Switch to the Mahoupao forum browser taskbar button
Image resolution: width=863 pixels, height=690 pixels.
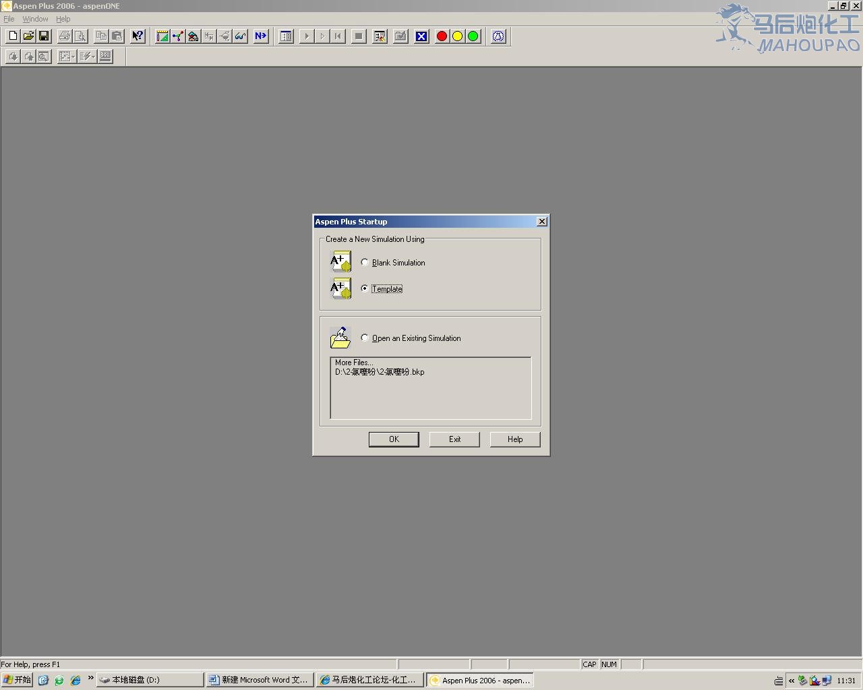coord(370,680)
